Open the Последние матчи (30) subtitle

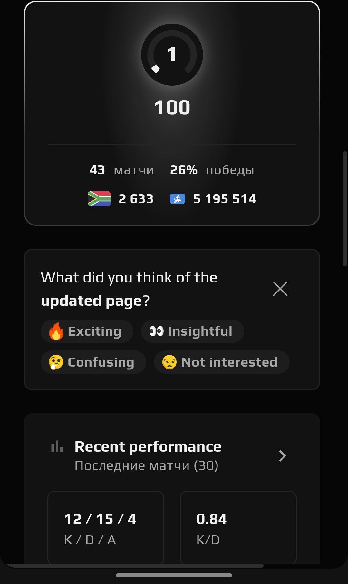tap(146, 465)
